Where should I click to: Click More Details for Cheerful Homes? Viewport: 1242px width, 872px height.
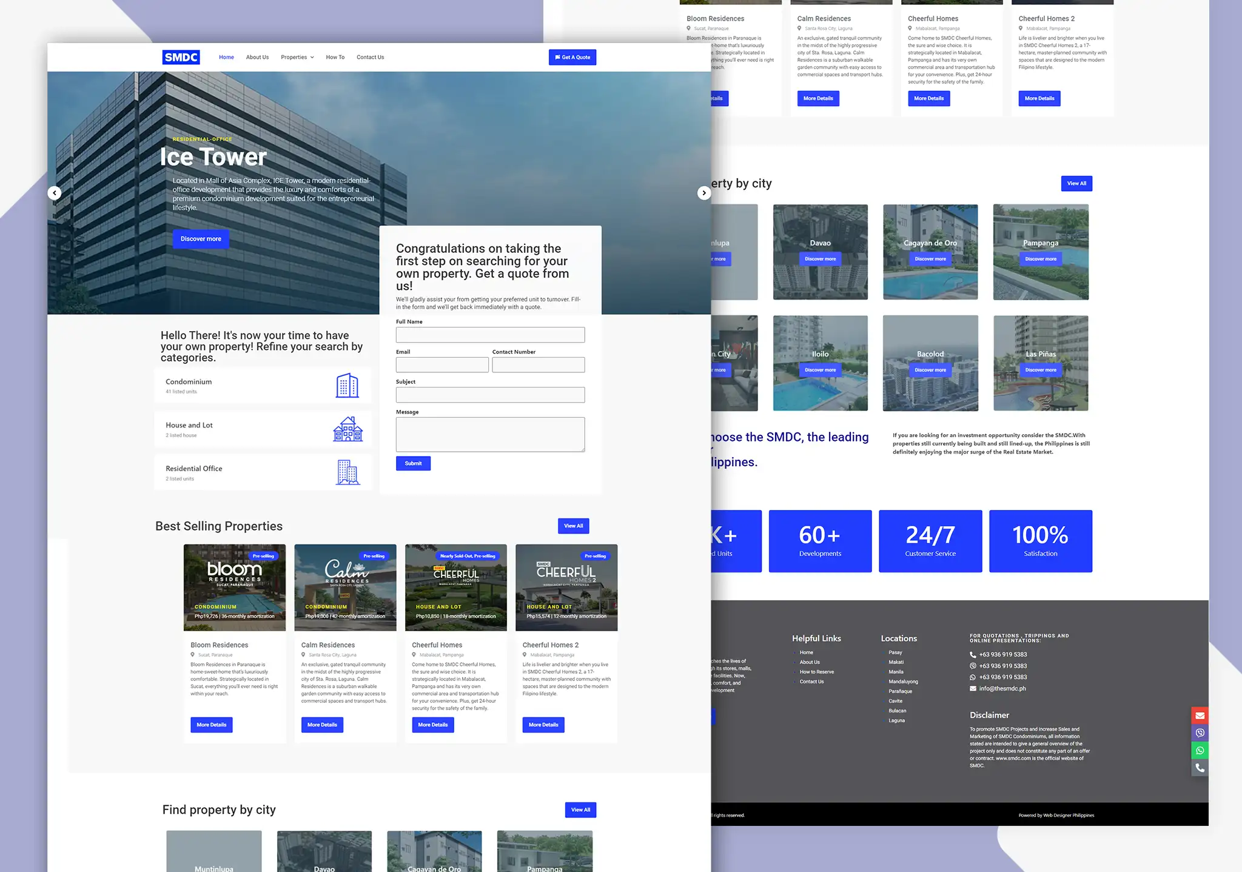point(433,725)
